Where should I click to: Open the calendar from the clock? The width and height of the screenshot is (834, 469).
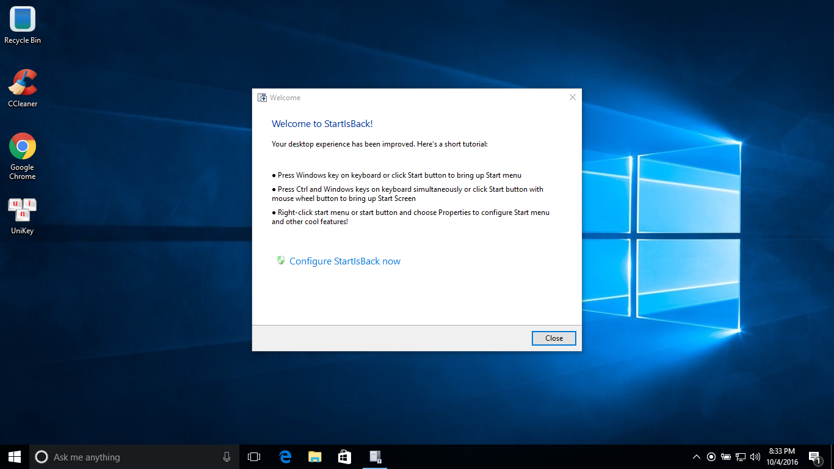[x=781, y=456]
